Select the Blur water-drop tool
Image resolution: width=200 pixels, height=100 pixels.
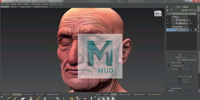tap(45, 98)
